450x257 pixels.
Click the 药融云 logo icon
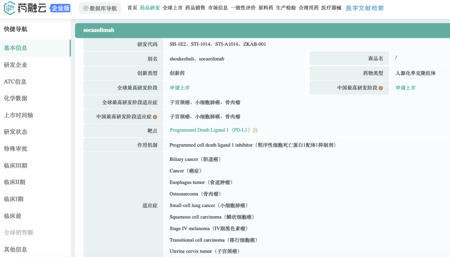tap(9, 8)
